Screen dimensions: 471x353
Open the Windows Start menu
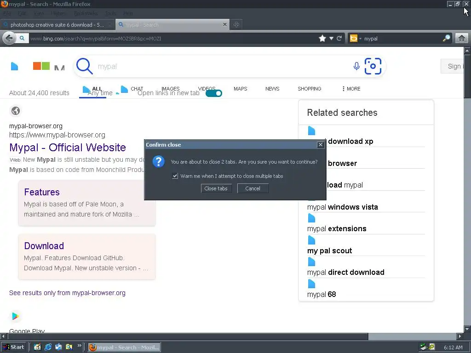(x=13, y=347)
